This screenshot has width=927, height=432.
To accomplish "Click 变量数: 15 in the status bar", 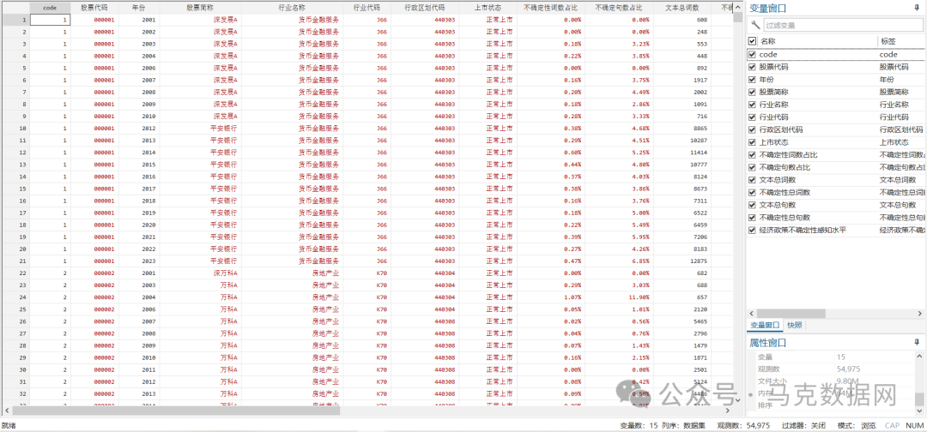I will [x=639, y=425].
